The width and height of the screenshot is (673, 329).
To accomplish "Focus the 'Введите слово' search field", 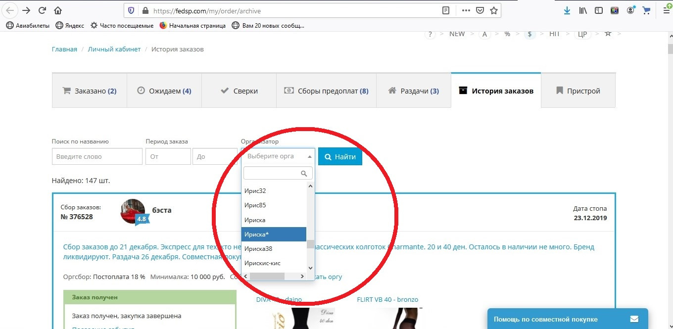I will pyautogui.click(x=97, y=156).
